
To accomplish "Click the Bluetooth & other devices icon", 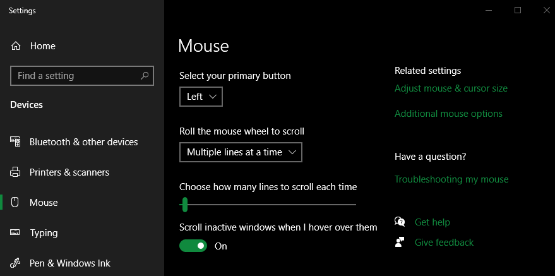I will (15, 141).
